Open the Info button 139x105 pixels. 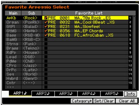click(131, 94)
